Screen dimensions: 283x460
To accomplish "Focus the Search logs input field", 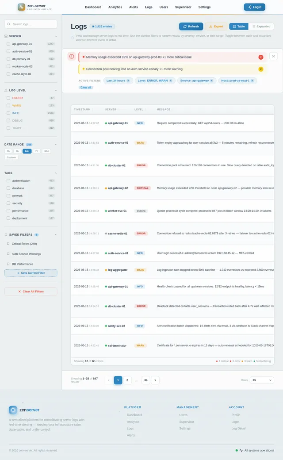I will click(31, 24).
